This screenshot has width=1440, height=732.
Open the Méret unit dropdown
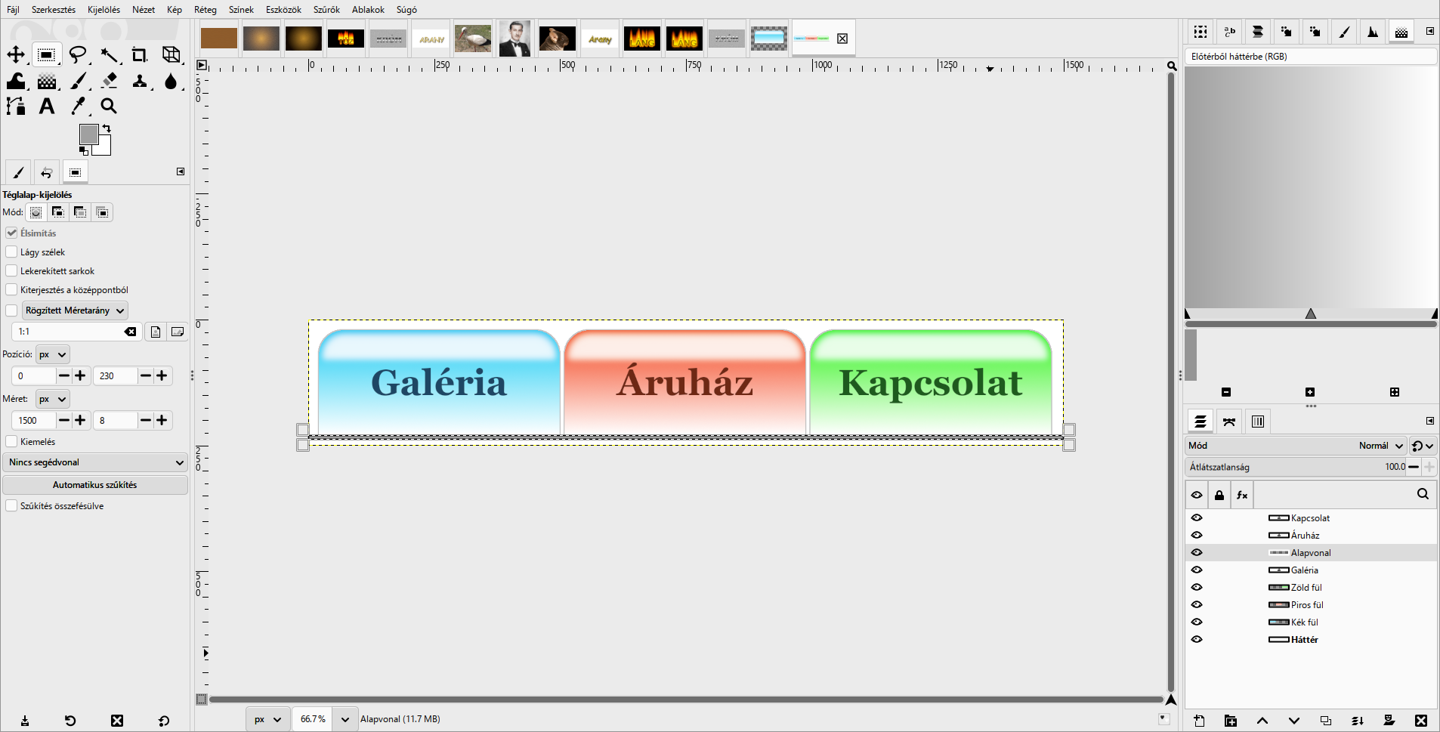[53, 399]
